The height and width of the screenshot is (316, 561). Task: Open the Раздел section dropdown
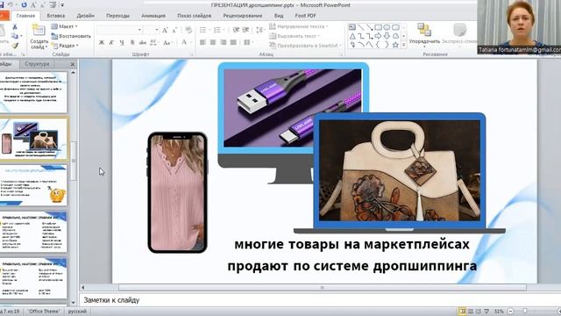pos(65,46)
